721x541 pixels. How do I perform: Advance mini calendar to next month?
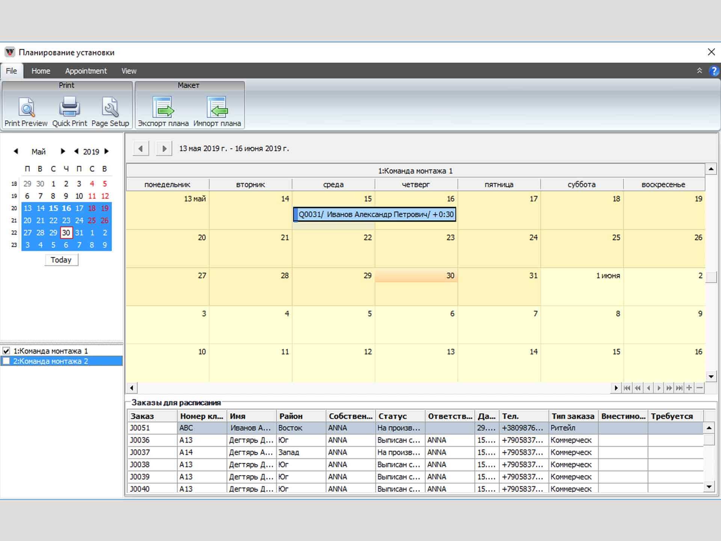[x=63, y=151]
